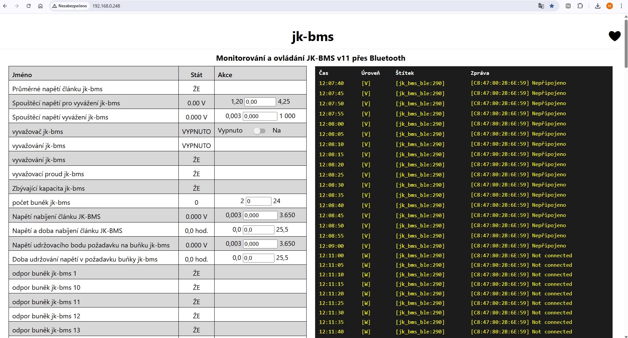Select Průměrné napětí článku jk-bms row name
Image resolution: width=628 pixels, height=338 pixels.
tap(58, 89)
